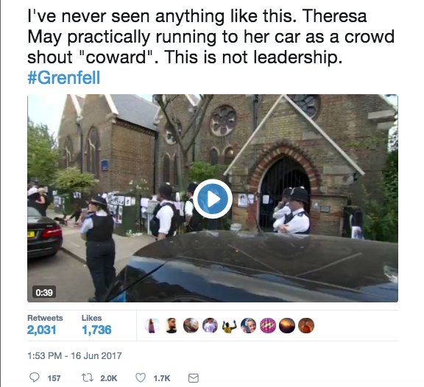The image size is (424, 387).
Task: Select the yellow figure arms-raised avatar
Action: point(230,325)
